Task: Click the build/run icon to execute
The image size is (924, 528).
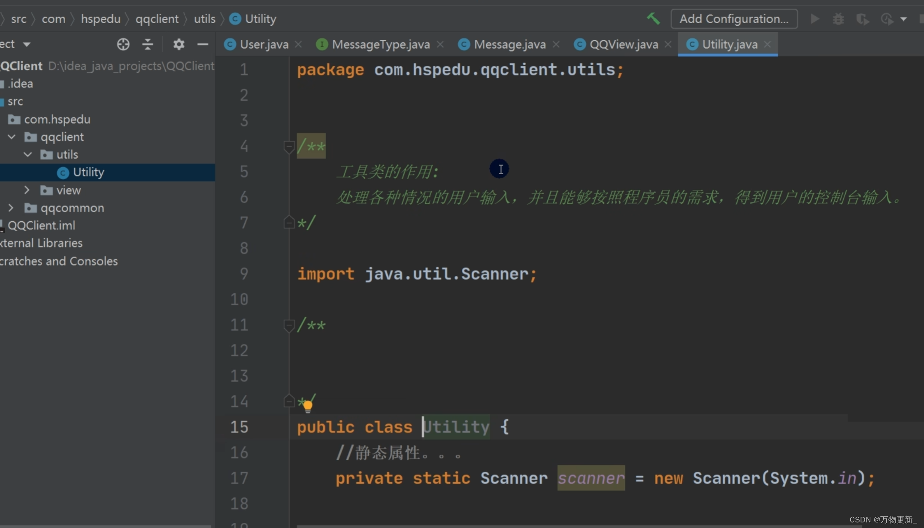Action: point(815,18)
